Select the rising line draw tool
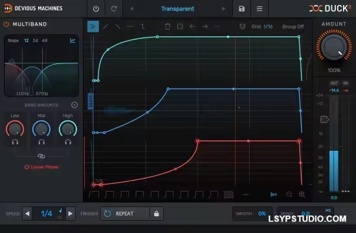Viewport: 356px width, 233px height. pos(106,27)
